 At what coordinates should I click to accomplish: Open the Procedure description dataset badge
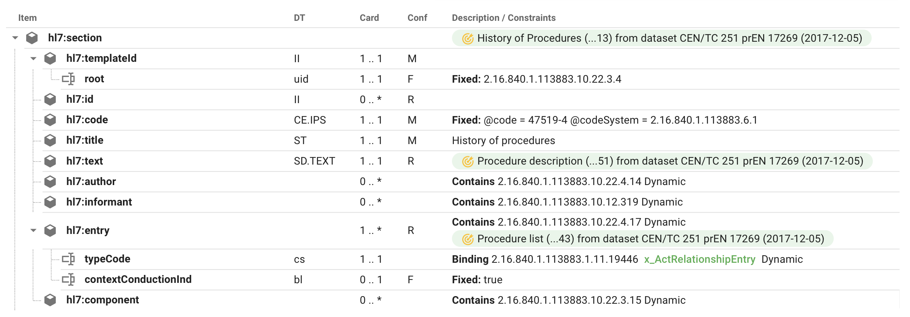point(662,161)
